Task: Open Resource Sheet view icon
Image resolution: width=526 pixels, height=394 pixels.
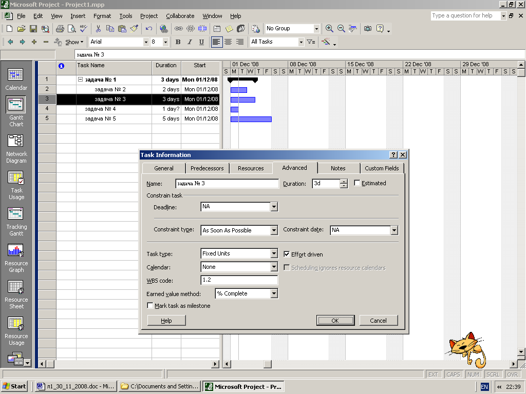Action: pos(16,294)
